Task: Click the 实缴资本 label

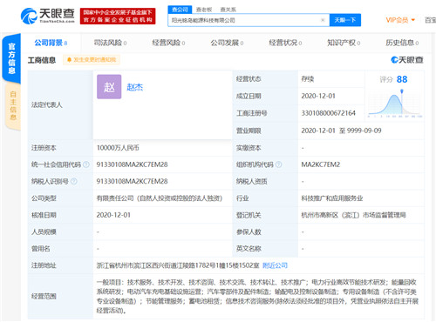Action: 249,148
